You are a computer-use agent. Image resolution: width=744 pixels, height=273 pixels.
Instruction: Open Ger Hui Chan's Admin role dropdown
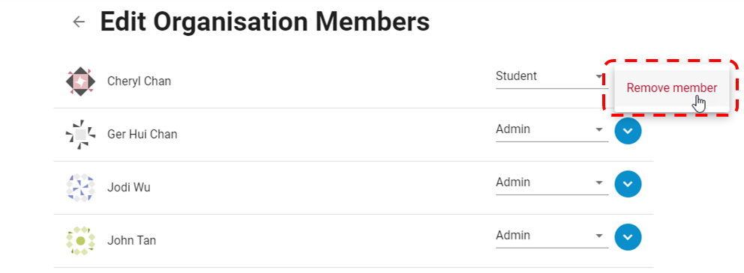point(552,130)
